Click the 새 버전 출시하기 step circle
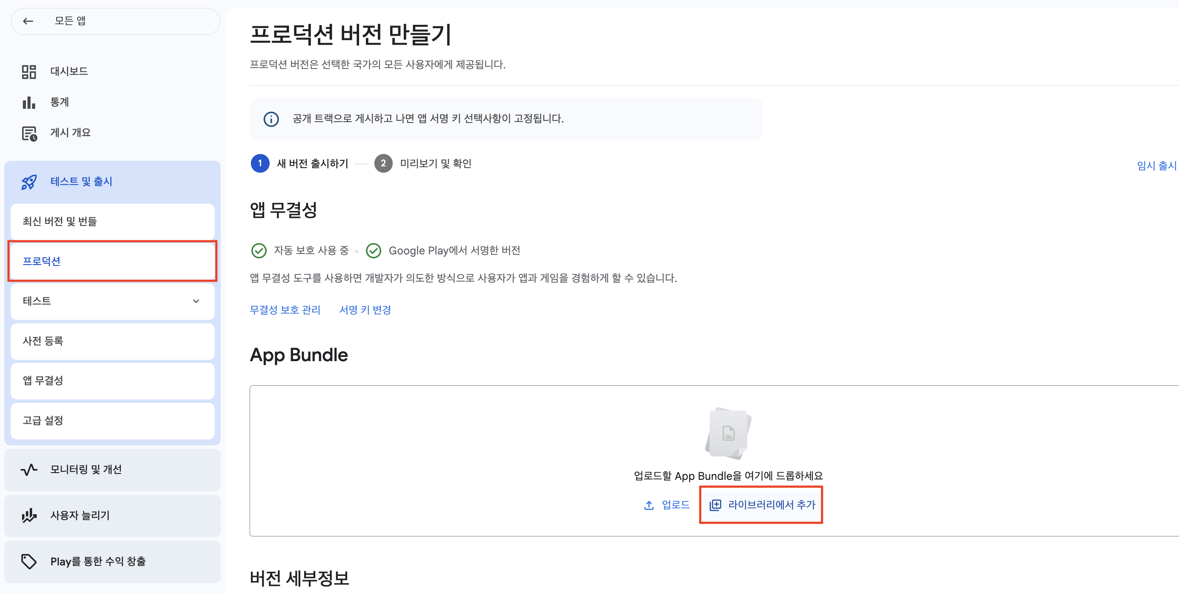 pos(259,163)
